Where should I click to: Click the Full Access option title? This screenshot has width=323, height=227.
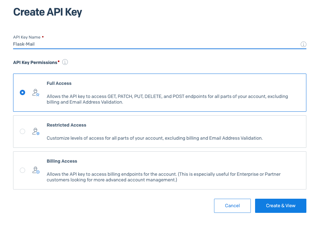59,83
